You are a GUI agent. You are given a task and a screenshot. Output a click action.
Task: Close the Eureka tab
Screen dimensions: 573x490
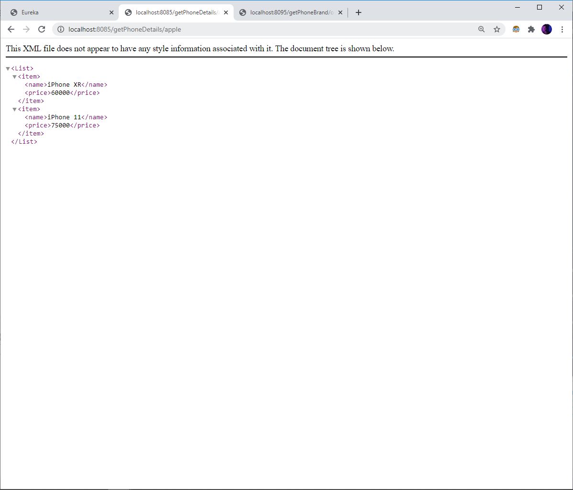[x=112, y=12]
